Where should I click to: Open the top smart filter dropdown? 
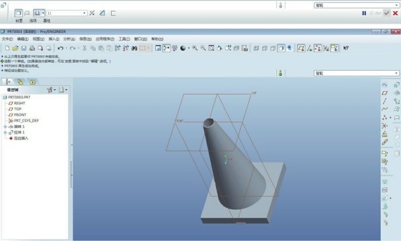(357, 5)
